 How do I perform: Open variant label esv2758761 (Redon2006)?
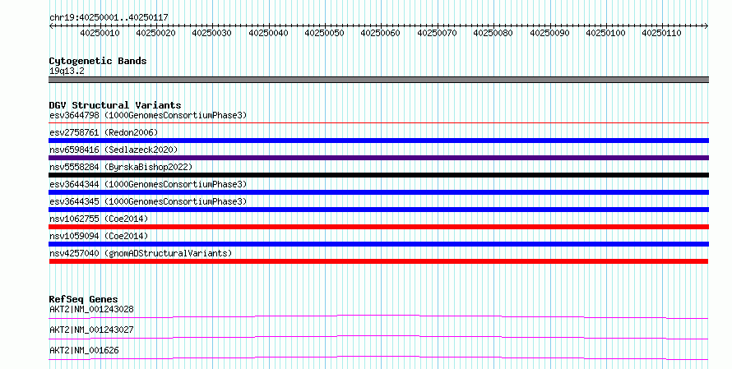pyautogui.click(x=104, y=132)
